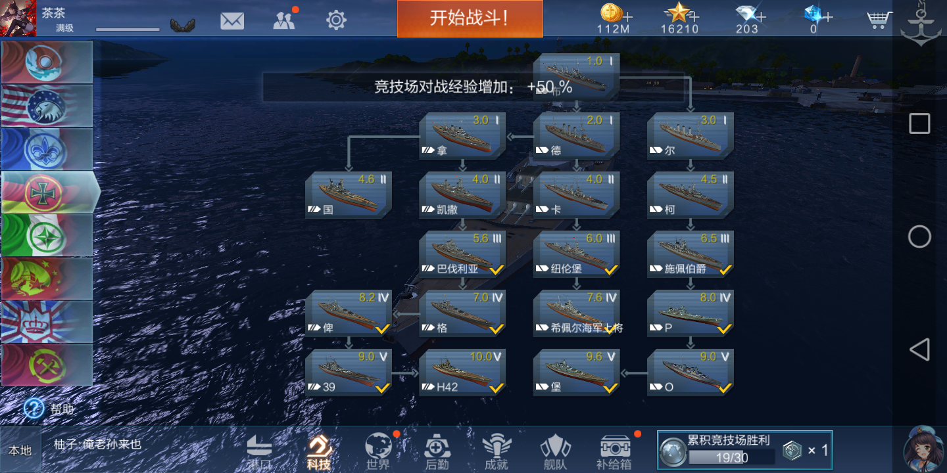The height and width of the screenshot is (473, 947).
Task: Open the 后勤 logistics tab
Action: [437, 452]
